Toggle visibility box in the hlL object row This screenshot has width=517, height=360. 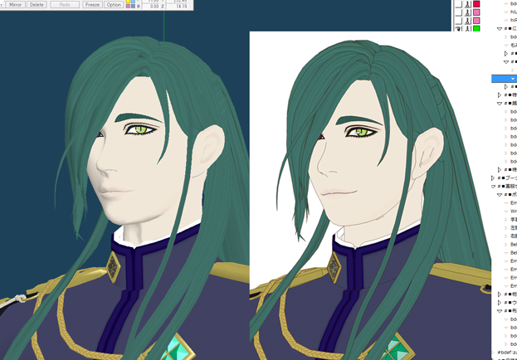click(459, 12)
